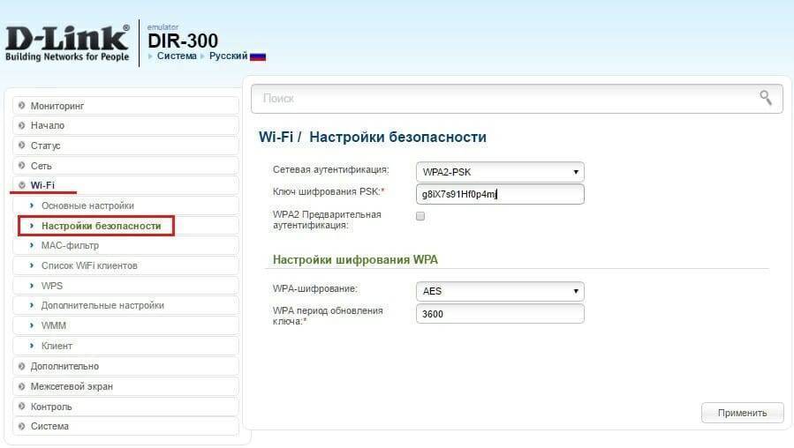Open the Контроль menu section
Screen dimensions: 794x448
tap(125, 406)
